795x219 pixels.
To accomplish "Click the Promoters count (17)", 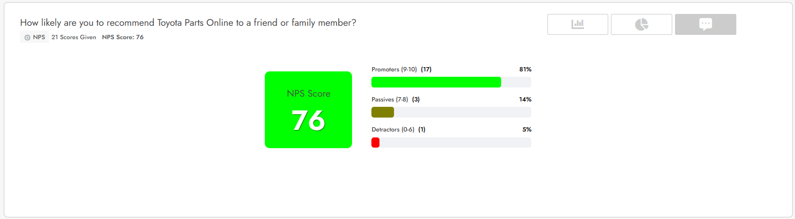I will click(426, 69).
